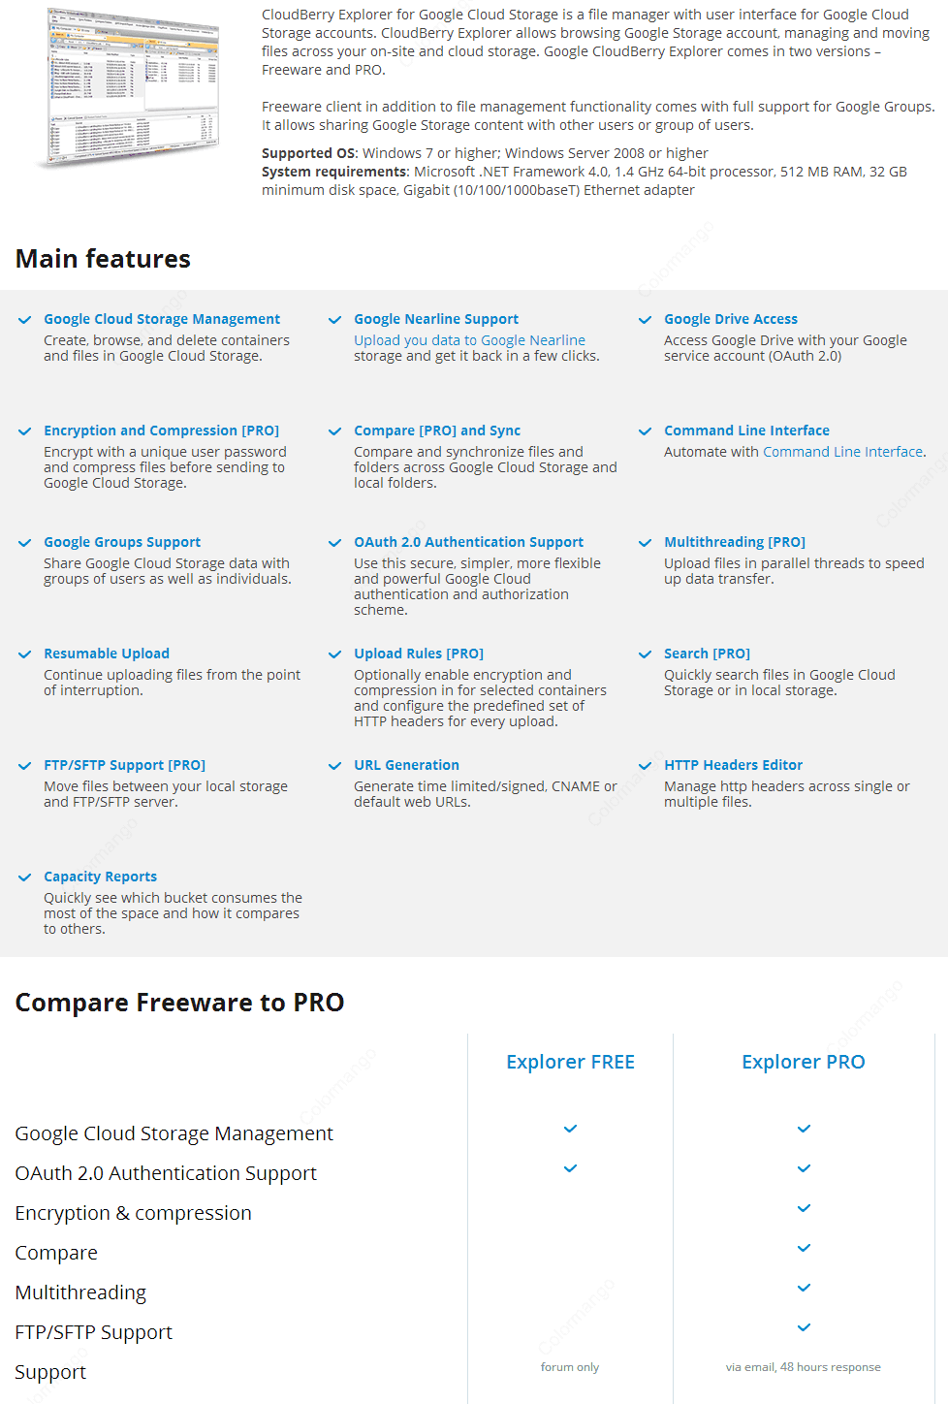Open the 'Upload you data to Google Nearline' link
This screenshot has width=948, height=1404.
pyautogui.click(x=469, y=340)
